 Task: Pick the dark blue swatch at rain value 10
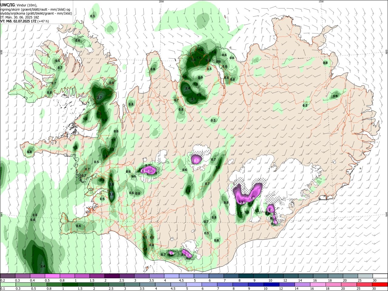[x=272, y=284]
